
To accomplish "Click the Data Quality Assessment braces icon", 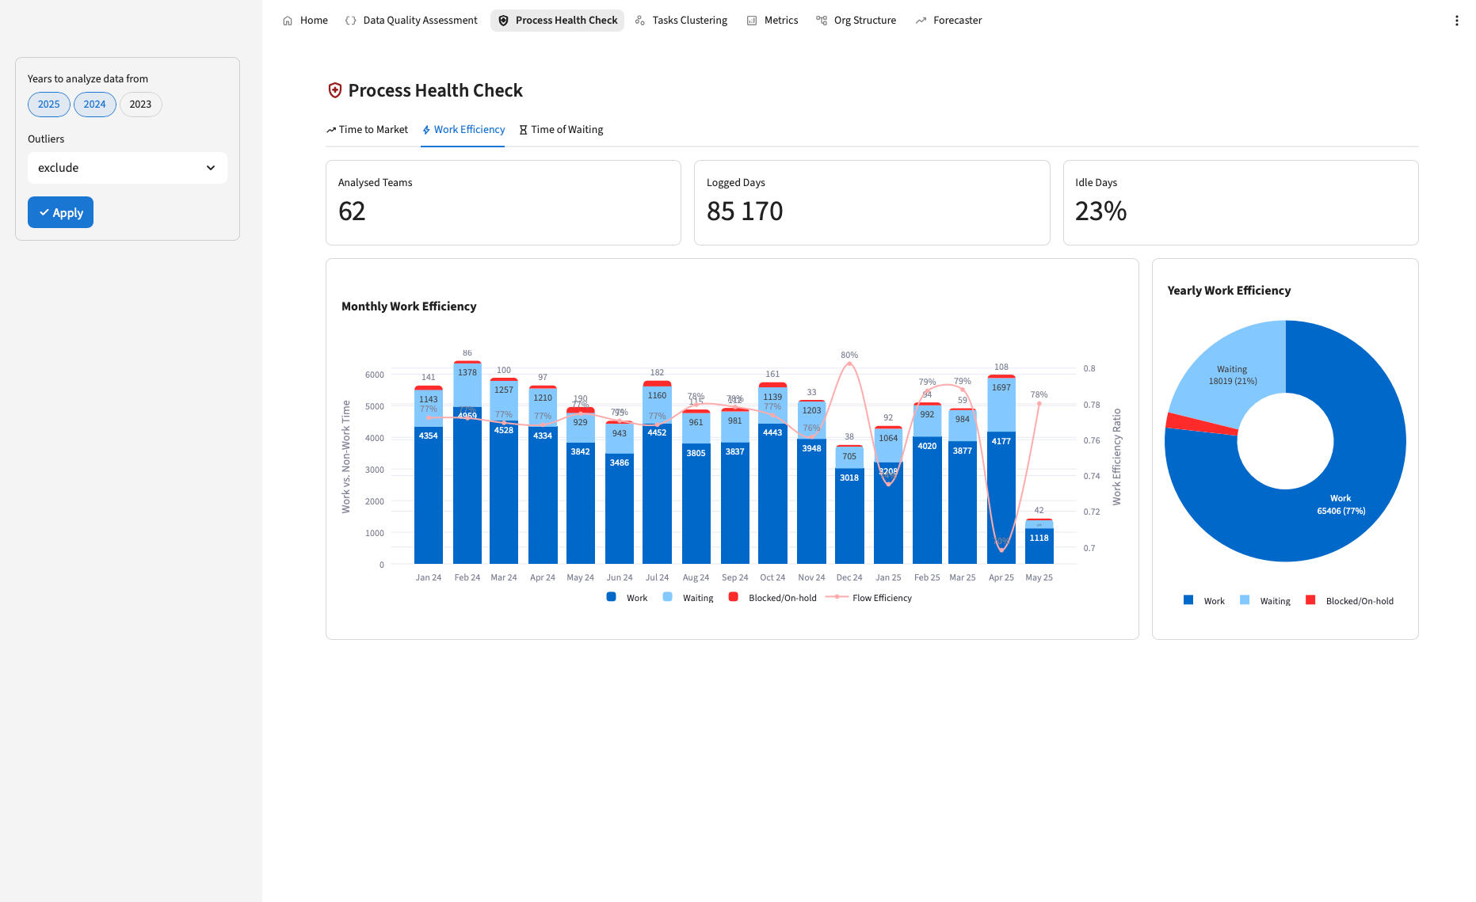I will [x=350, y=21].
